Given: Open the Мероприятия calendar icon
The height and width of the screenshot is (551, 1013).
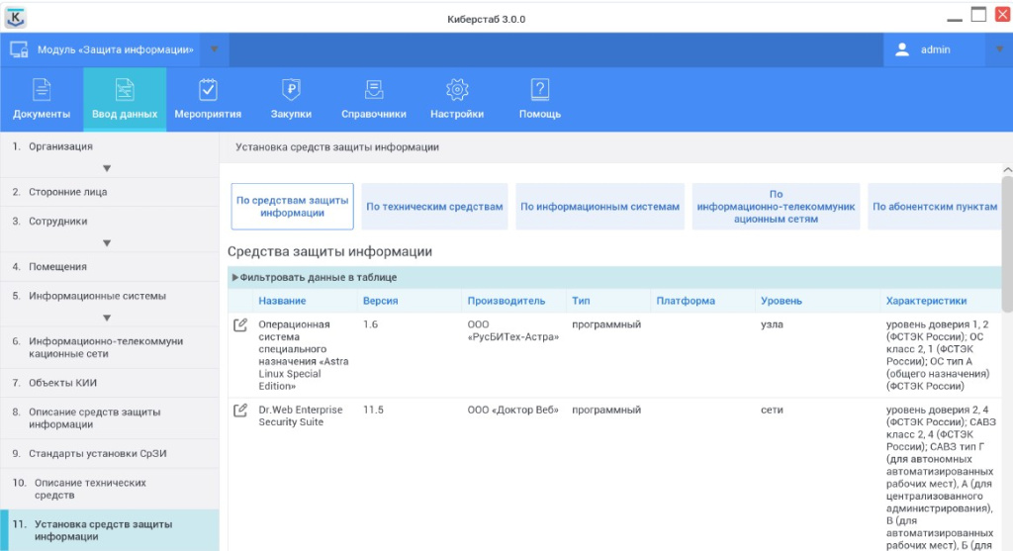Looking at the screenshot, I should [208, 90].
